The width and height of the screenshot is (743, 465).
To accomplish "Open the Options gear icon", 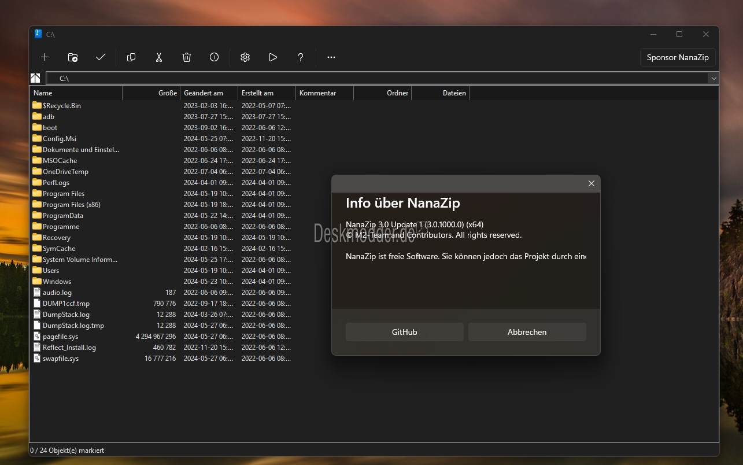I will [245, 57].
